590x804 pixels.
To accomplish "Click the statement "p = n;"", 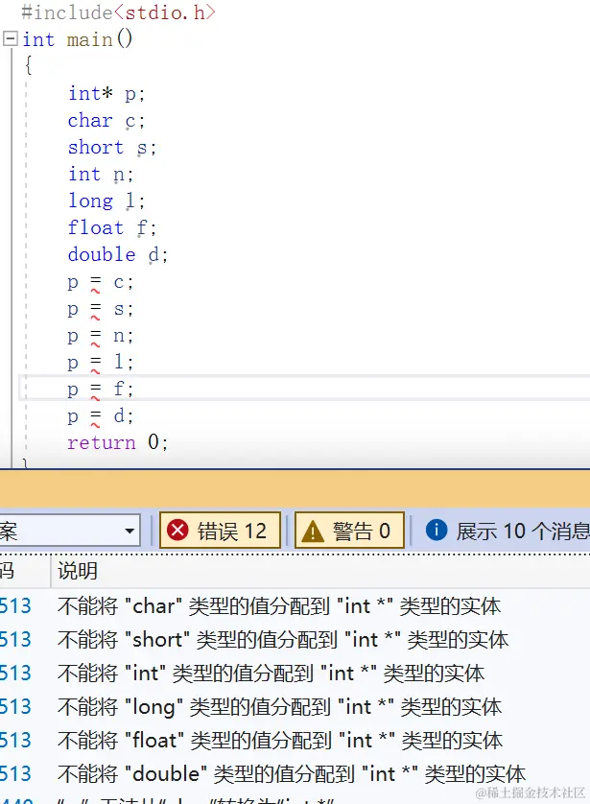I will click(x=101, y=336).
